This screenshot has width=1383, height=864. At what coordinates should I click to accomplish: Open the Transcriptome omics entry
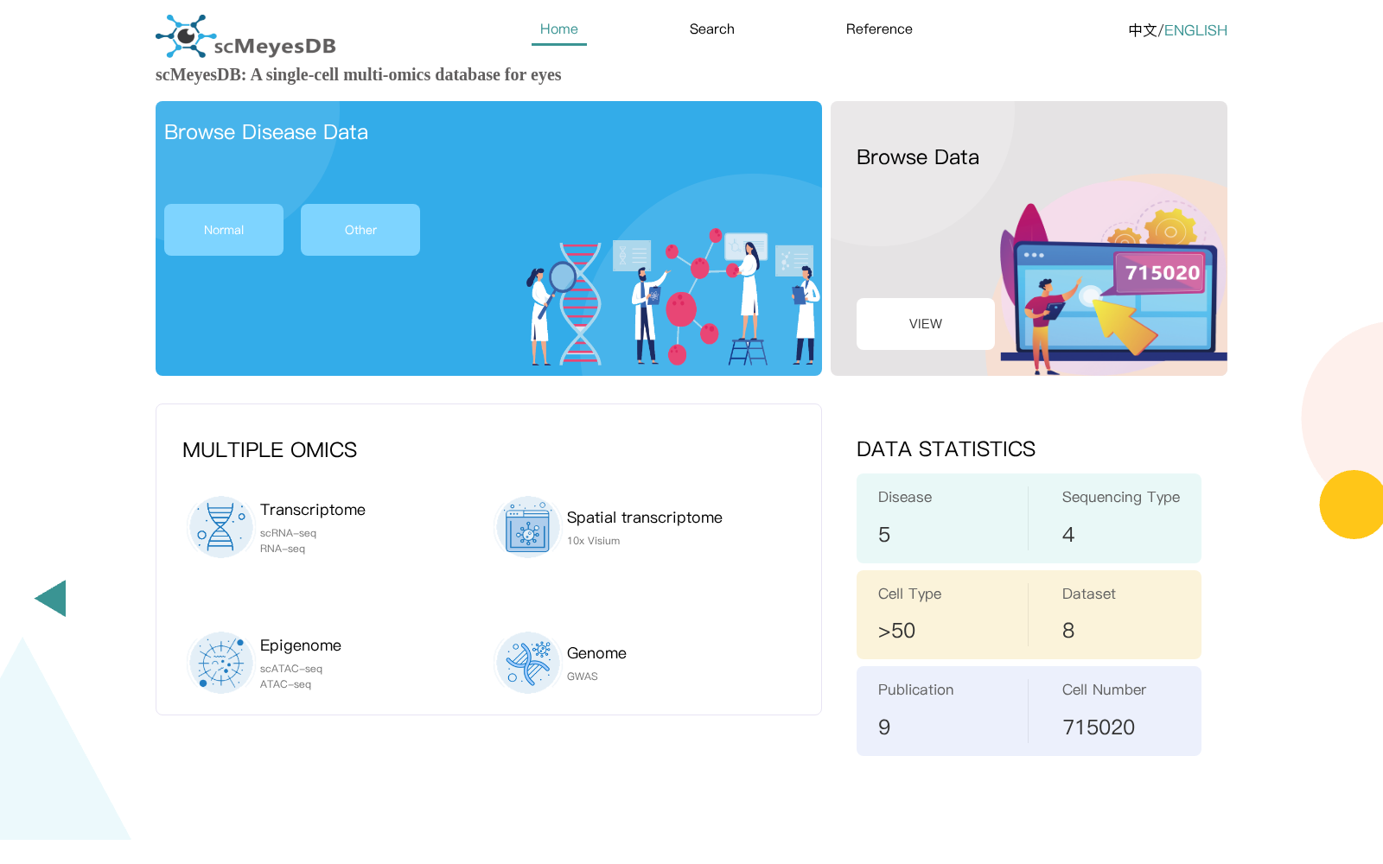point(313,510)
